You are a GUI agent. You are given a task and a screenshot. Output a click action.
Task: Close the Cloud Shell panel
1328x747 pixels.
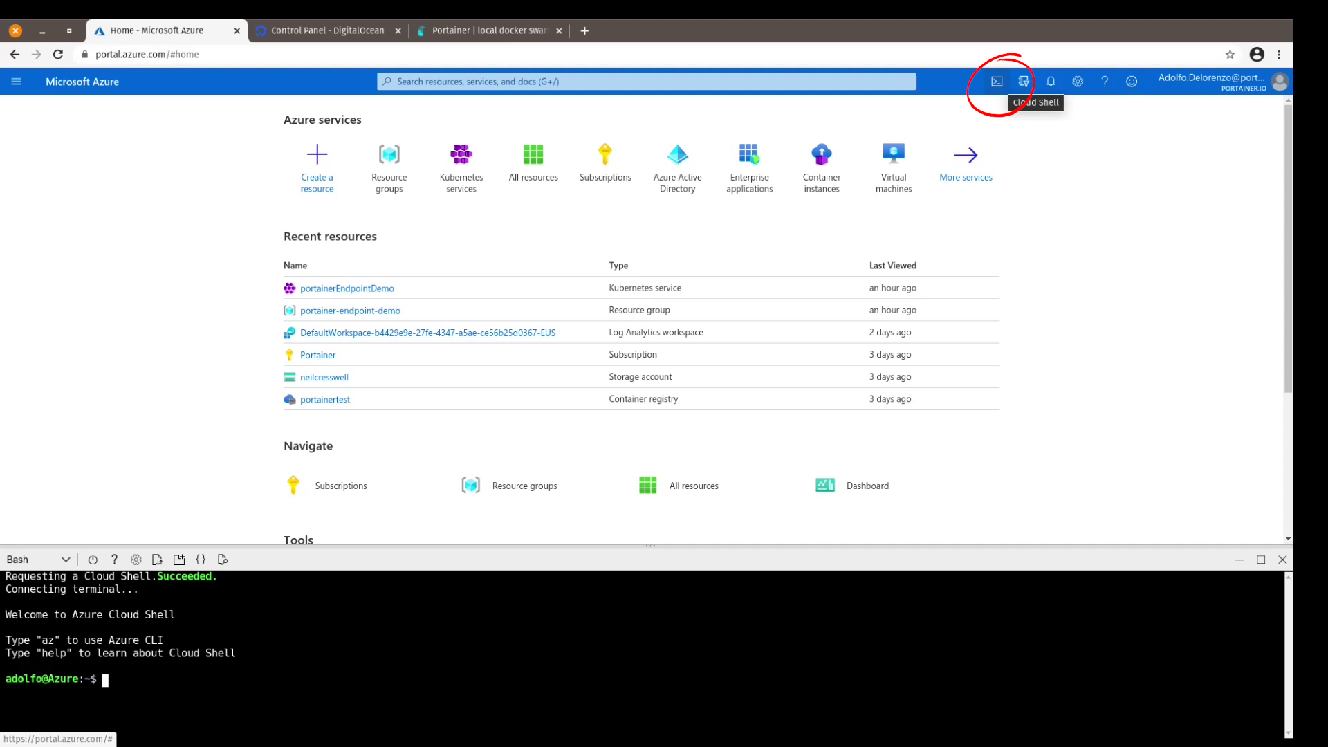[1282, 560]
